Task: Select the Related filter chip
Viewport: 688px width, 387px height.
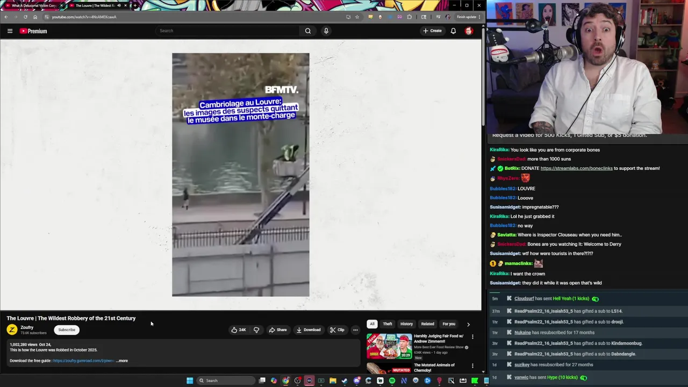Action: coord(428,324)
